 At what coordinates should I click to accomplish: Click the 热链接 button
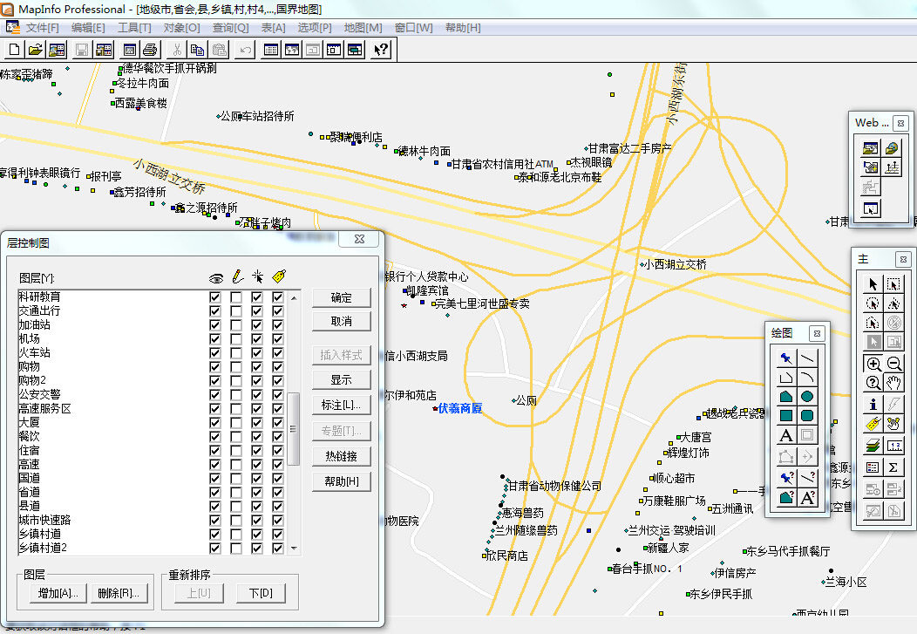pos(342,456)
